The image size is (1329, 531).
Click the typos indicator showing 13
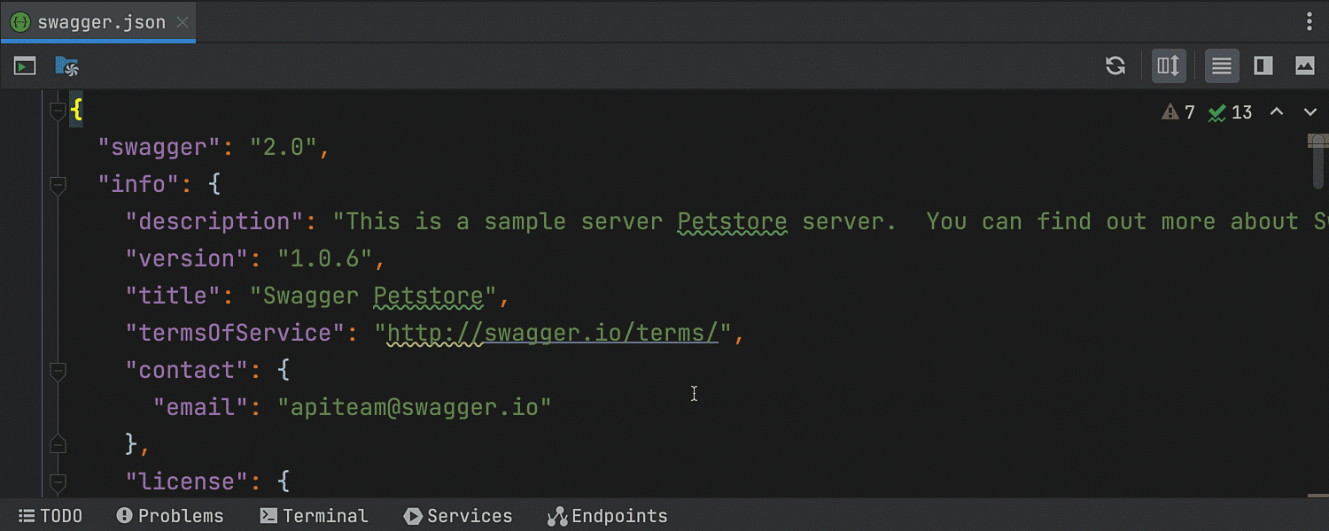(1231, 112)
